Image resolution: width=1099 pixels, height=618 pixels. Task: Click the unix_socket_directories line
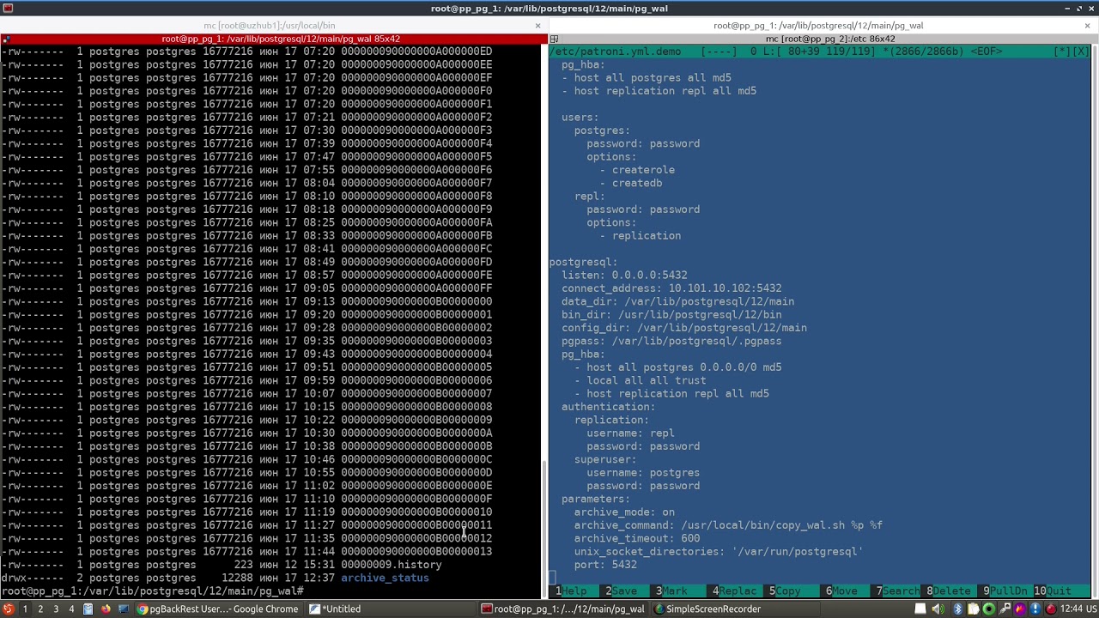pyautogui.click(x=719, y=552)
